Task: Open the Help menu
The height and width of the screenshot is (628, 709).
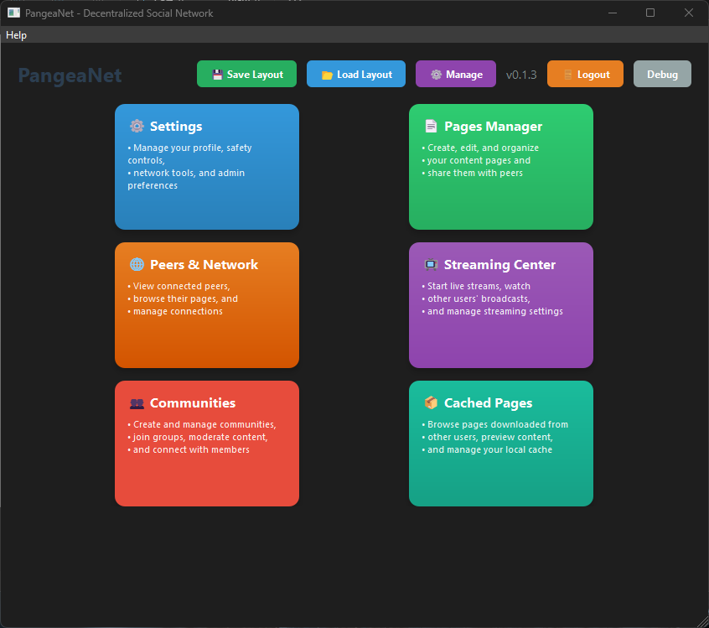Action: point(16,35)
